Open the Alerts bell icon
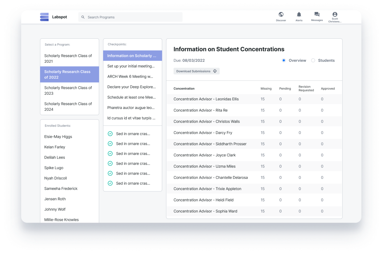 [299, 14]
